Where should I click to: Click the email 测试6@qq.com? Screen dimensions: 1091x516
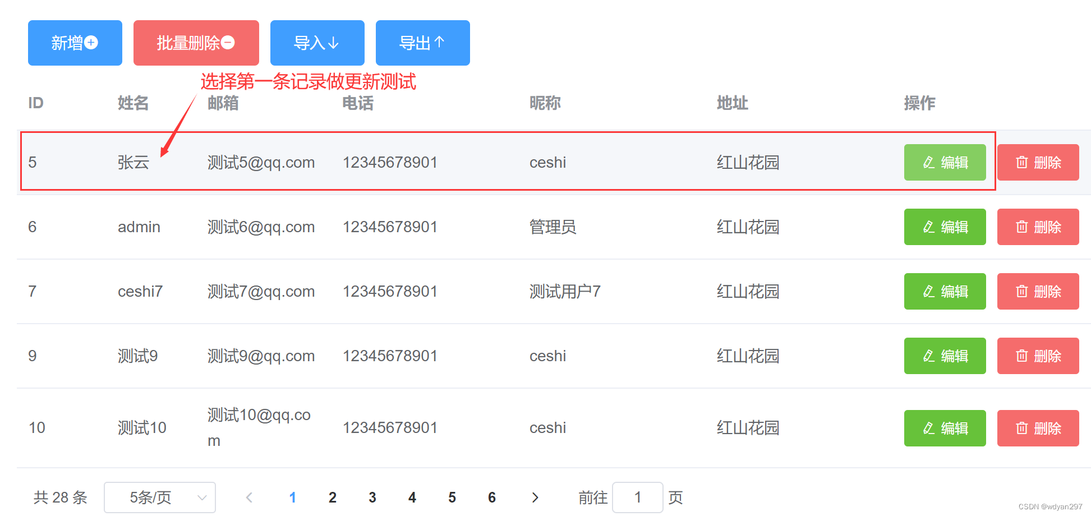(x=261, y=227)
